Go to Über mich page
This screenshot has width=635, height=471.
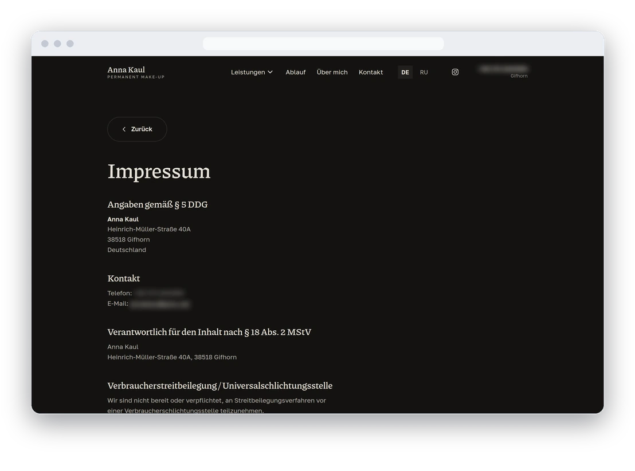(x=332, y=72)
